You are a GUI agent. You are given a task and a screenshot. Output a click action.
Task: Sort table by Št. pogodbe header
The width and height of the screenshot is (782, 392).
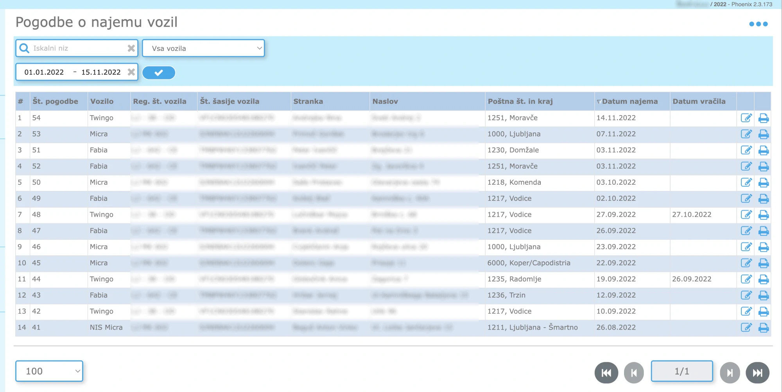point(55,102)
